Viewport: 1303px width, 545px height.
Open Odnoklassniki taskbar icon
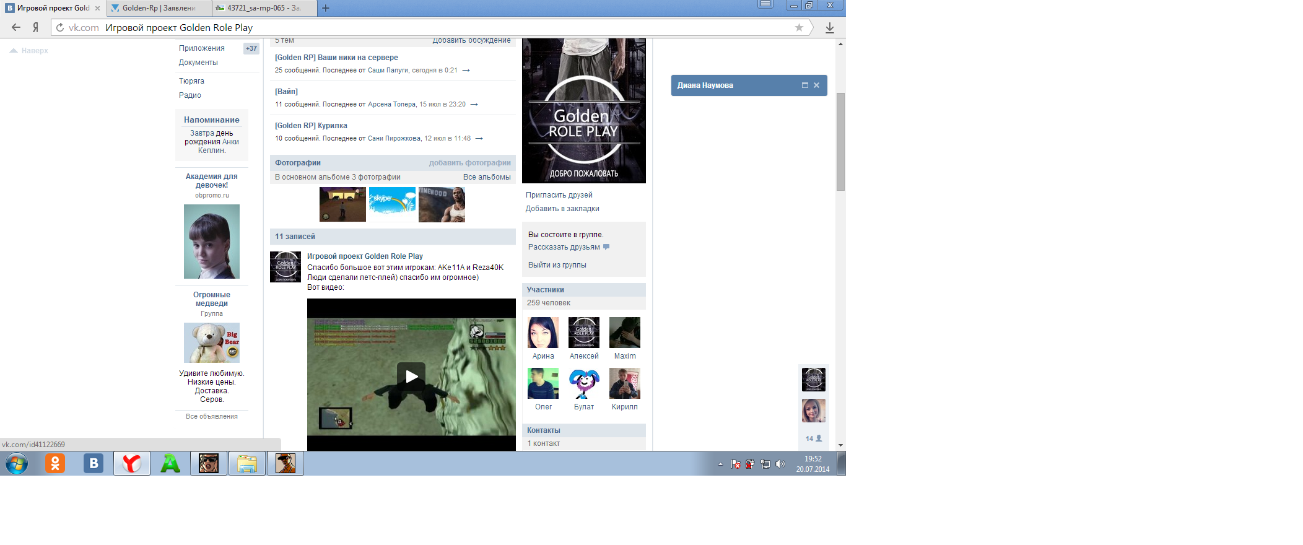(x=55, y=463)
